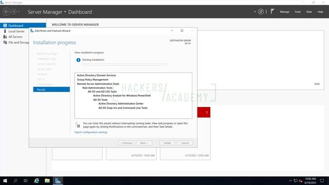
Task: Click the network tray icon
Action: 296,180
